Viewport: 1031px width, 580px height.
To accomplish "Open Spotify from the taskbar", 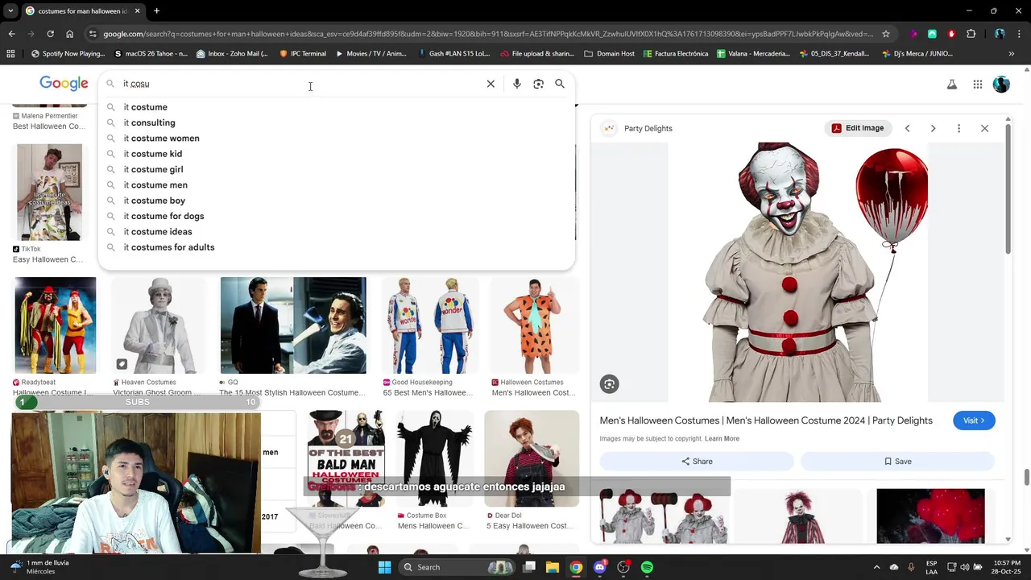I will tap(647, 567).
